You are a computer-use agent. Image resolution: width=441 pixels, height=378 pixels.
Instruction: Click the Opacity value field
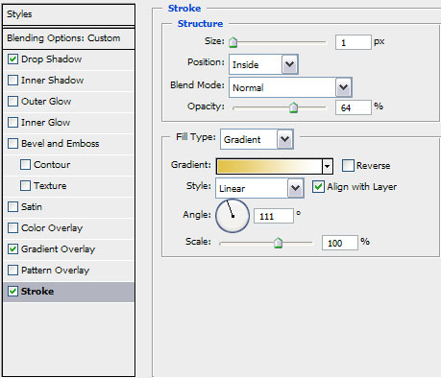pyautogui.click(x=354, y=107)
